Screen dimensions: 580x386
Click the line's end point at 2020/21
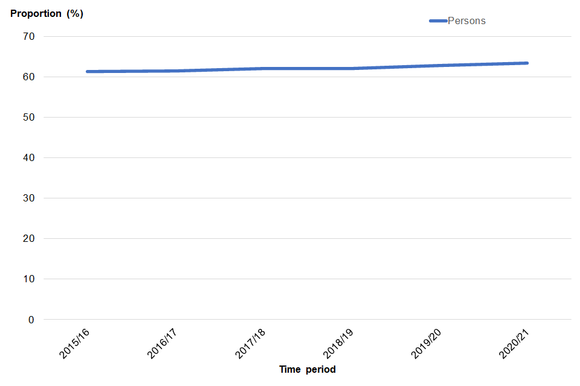527,63
